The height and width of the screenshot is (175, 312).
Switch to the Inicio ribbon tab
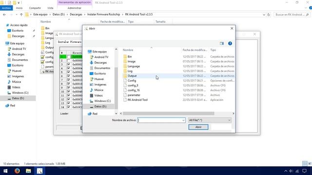click(x=19, y=8)
